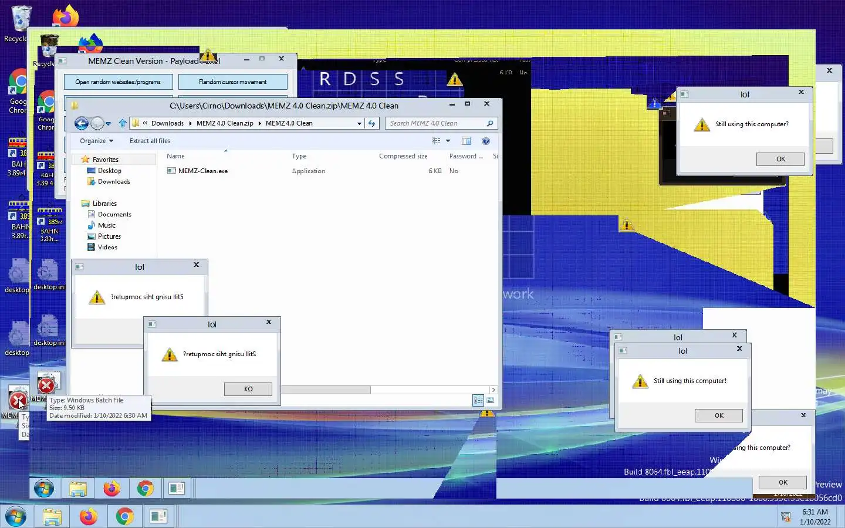Click the Application type cell
The width and height of the screenshot is (845, 528).
pyautogui.click(x=308, y=171)
